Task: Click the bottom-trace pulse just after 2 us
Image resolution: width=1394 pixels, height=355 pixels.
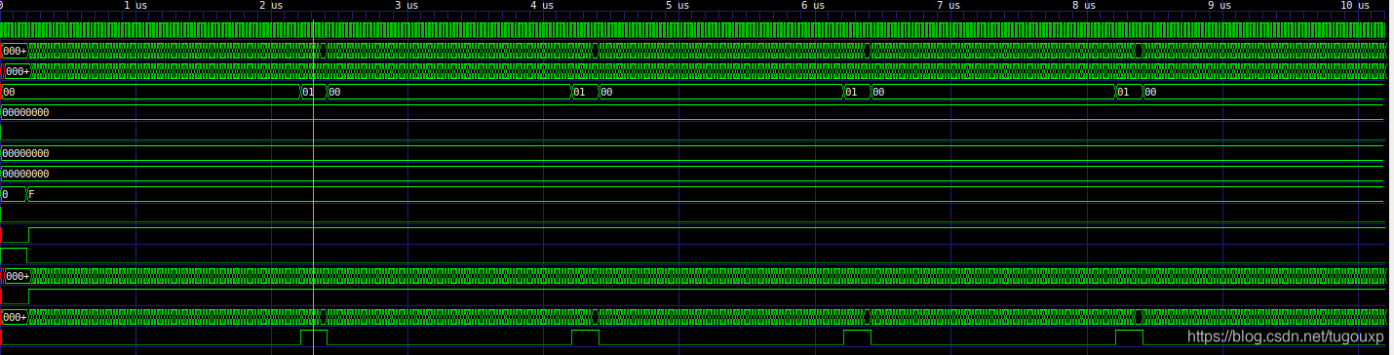Action: [313, 337]
